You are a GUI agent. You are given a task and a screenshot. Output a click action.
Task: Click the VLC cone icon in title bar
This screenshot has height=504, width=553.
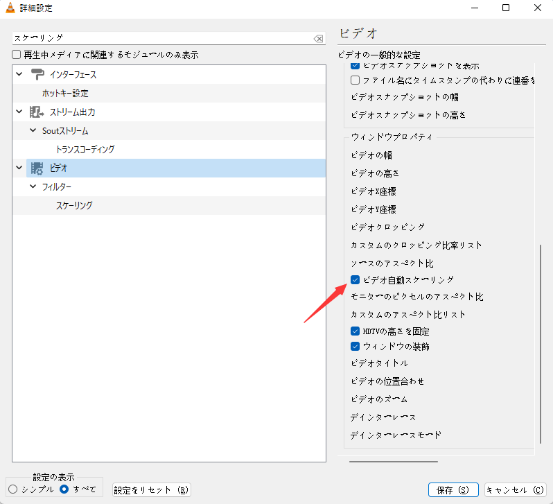[x=10, y=8]
